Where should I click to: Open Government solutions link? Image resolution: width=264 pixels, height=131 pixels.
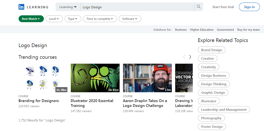(x=225, y=30)
